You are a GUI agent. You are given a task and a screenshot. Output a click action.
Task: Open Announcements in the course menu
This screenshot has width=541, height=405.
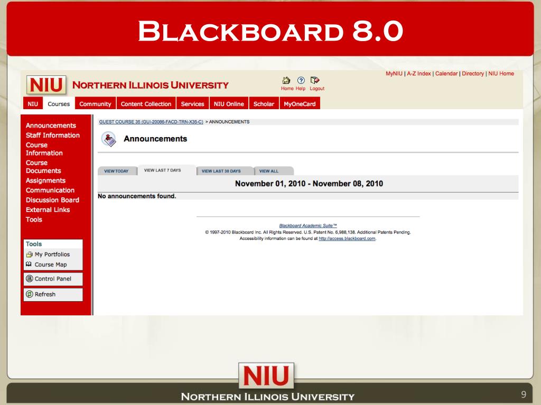51,126
